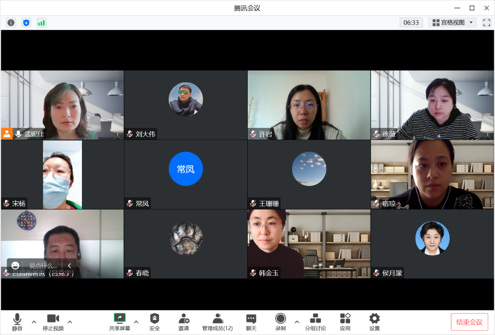Expand video options arrow beside 停止视频
The width and height of the screenshot is (495, 335).
click(x=70, y=322)
